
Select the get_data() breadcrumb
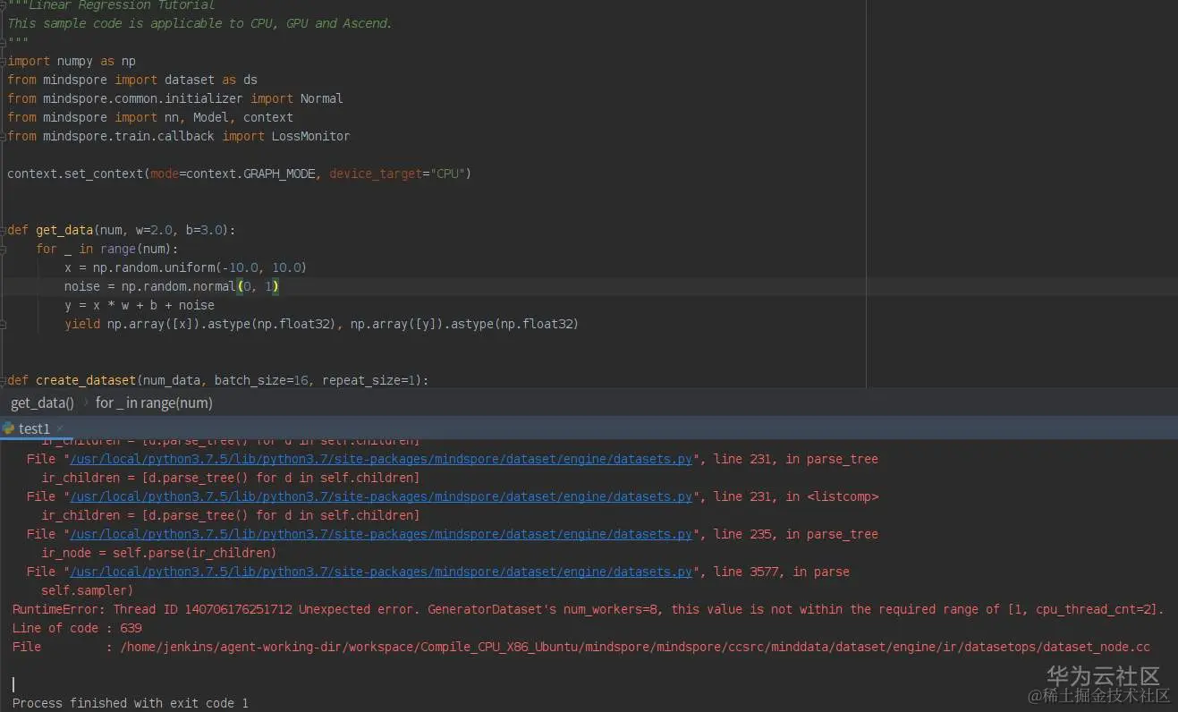pos(42,403)
